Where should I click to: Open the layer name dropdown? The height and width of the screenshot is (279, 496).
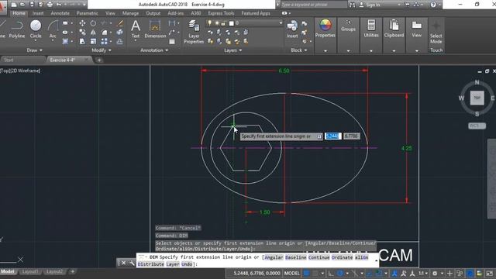(281, 23)
